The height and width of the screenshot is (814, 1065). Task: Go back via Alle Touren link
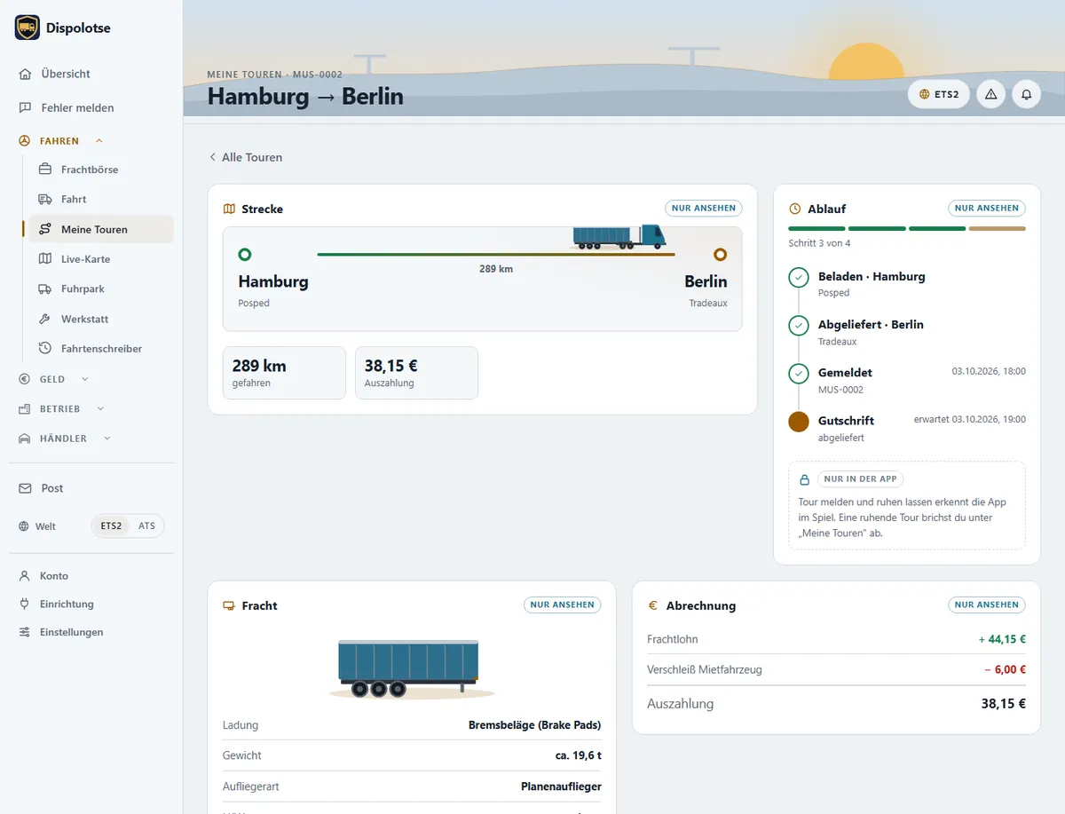[x=245, y=157]
